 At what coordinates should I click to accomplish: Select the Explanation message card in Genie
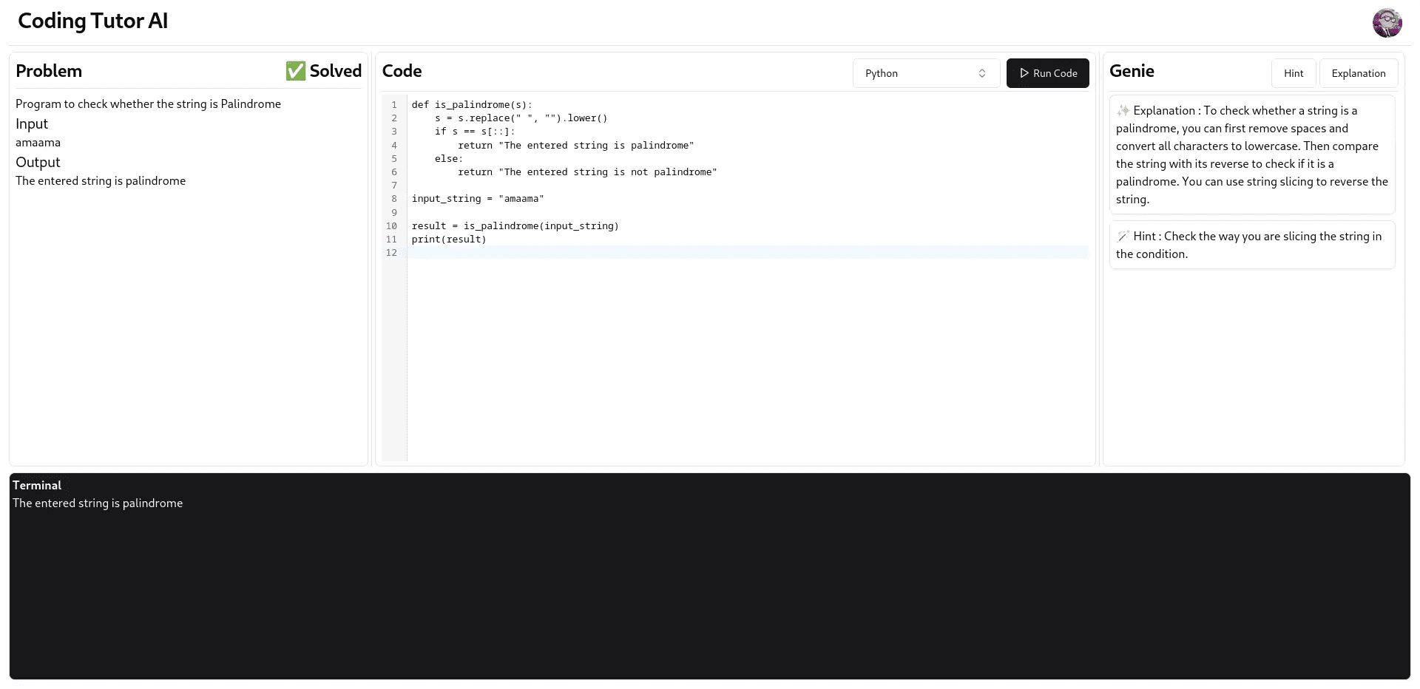click(x=1252, y=155)
